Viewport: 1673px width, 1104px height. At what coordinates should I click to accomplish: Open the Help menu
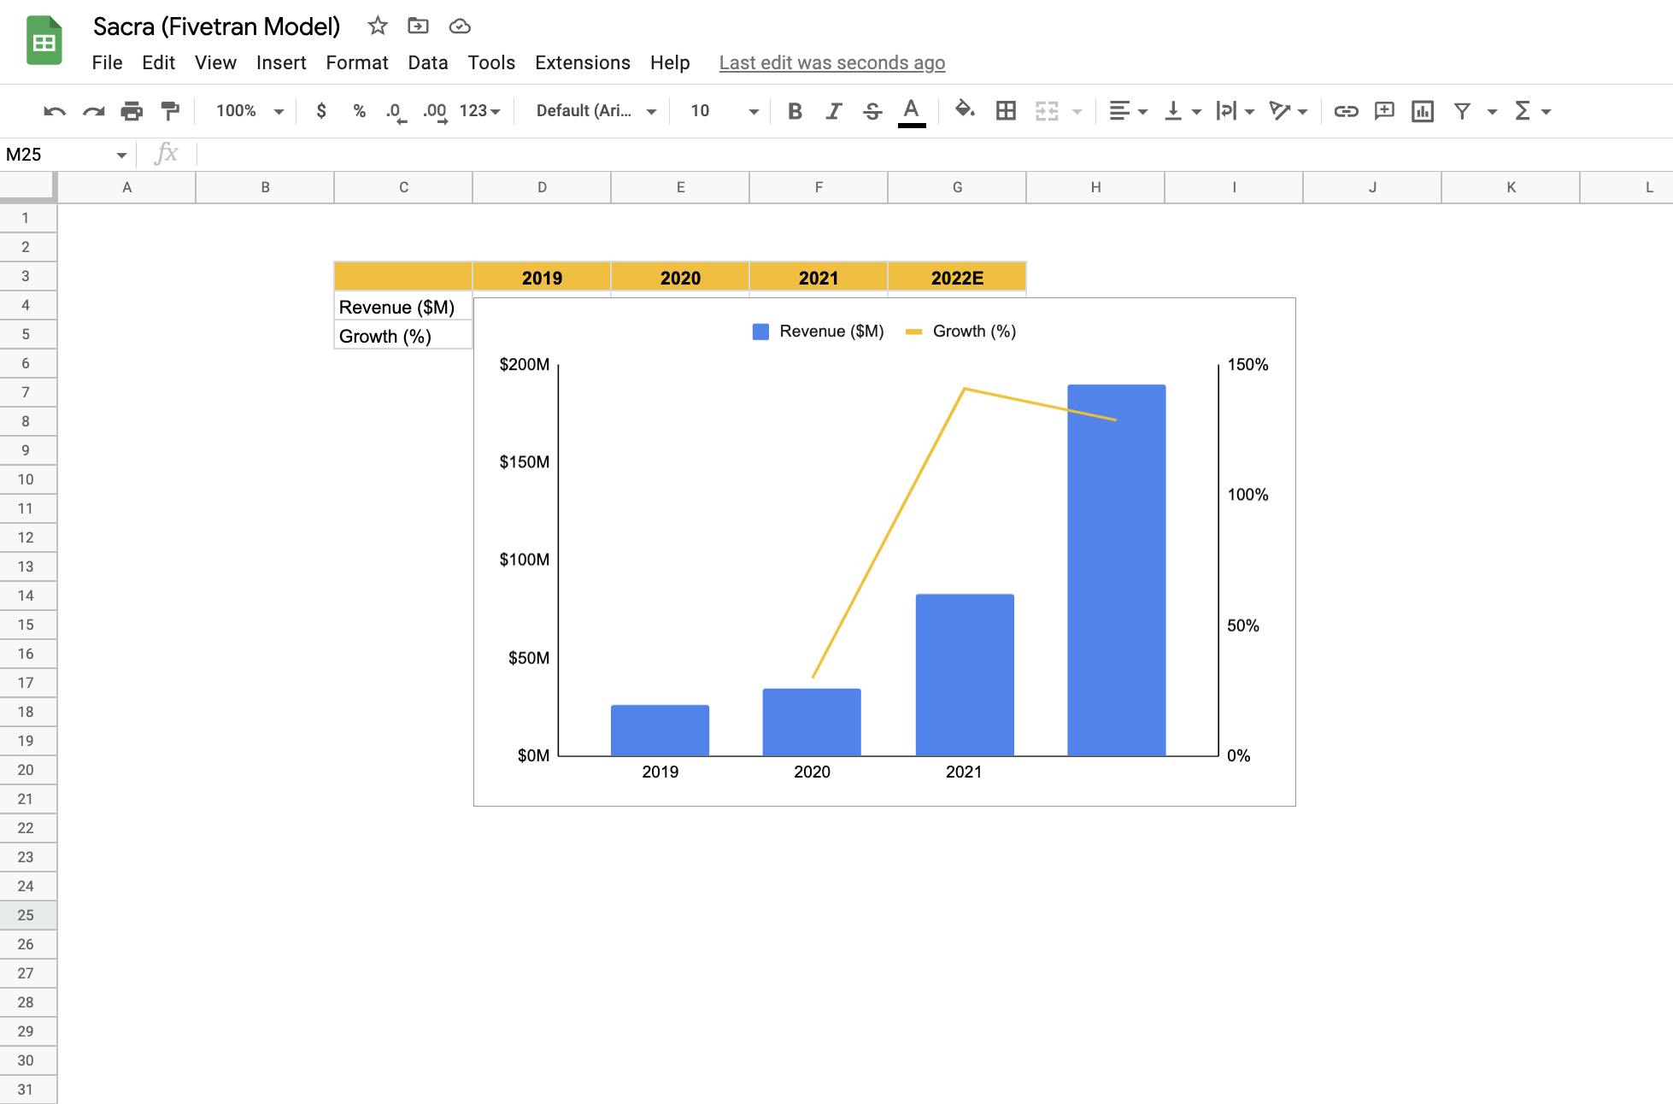(670, 63)
